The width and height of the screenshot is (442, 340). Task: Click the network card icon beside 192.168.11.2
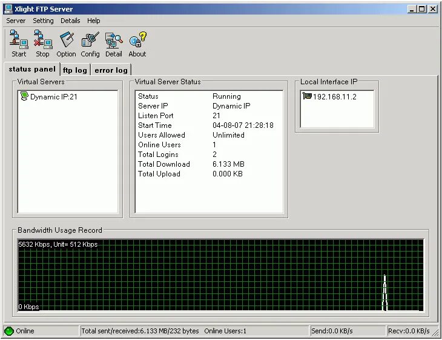point(307,96)
